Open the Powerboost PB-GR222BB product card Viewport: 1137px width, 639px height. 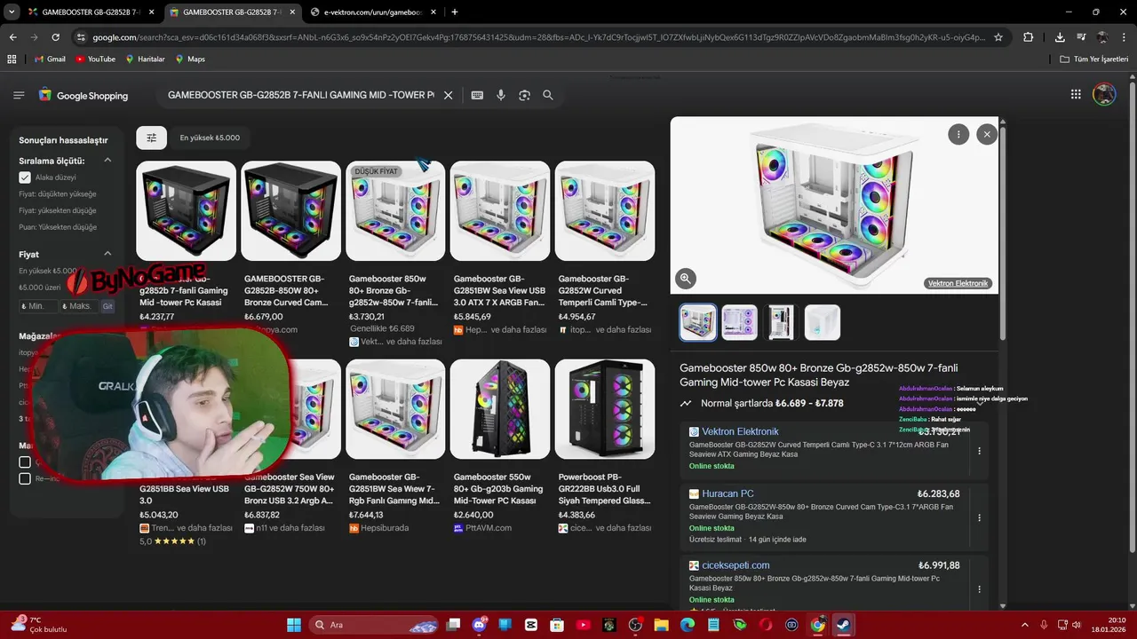[x=605, y=446]
